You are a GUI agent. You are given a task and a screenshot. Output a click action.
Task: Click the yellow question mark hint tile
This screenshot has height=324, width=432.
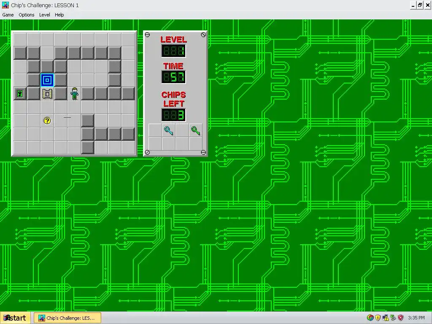(47, 121)
